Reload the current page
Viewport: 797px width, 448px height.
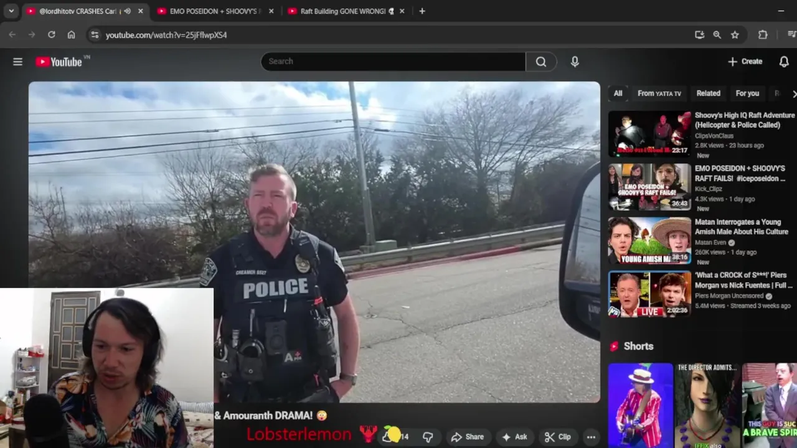tap(52, 35)
